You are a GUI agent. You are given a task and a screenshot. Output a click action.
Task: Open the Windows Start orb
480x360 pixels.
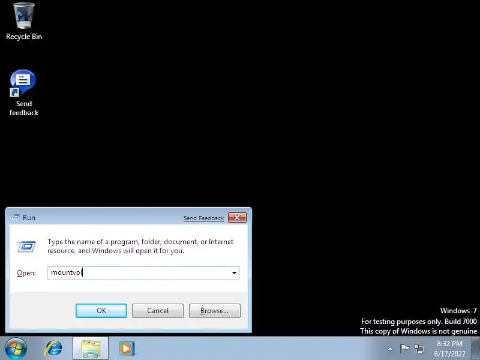point(16,349)
